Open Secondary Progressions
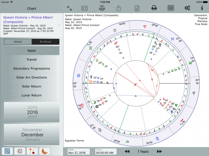The height and width of the screenshot is (156, 209). [31, 68]
